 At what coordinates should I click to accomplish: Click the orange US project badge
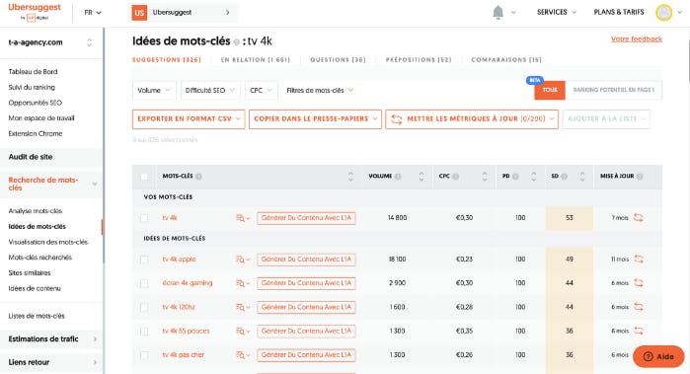[x=139, y=12]
